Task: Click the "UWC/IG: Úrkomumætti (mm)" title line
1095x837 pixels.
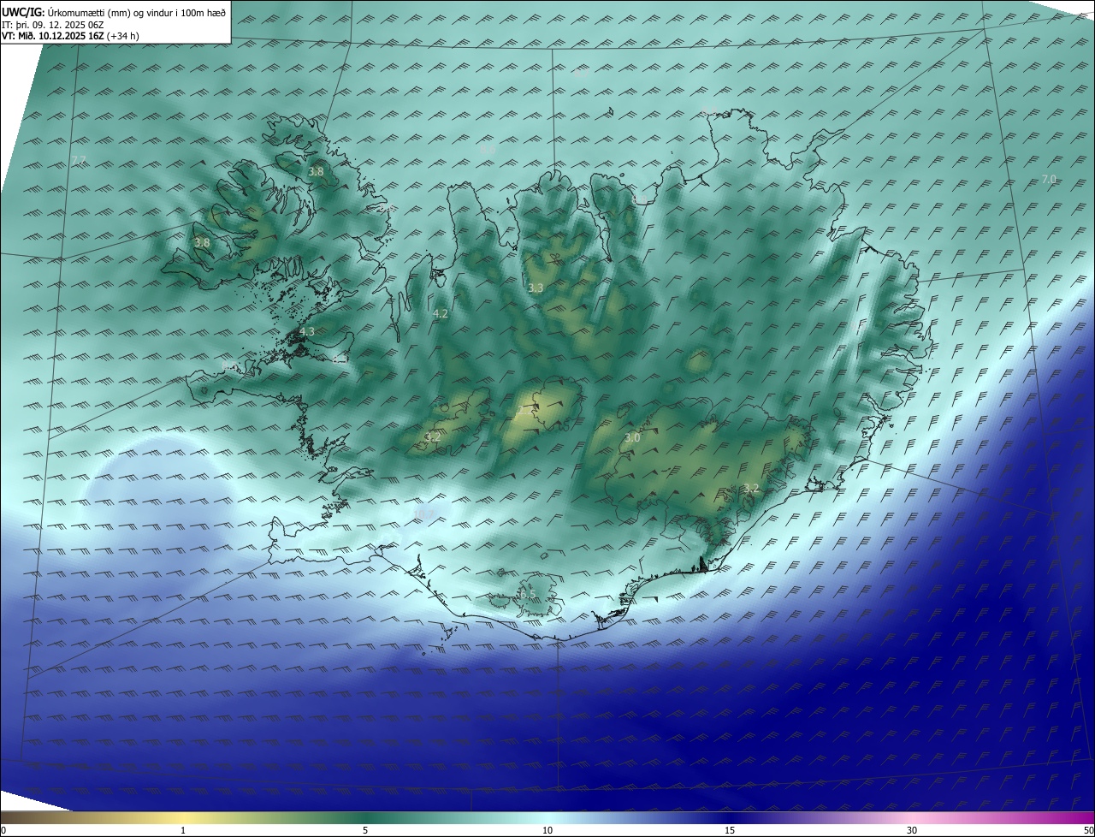Action: coord(114,11)
